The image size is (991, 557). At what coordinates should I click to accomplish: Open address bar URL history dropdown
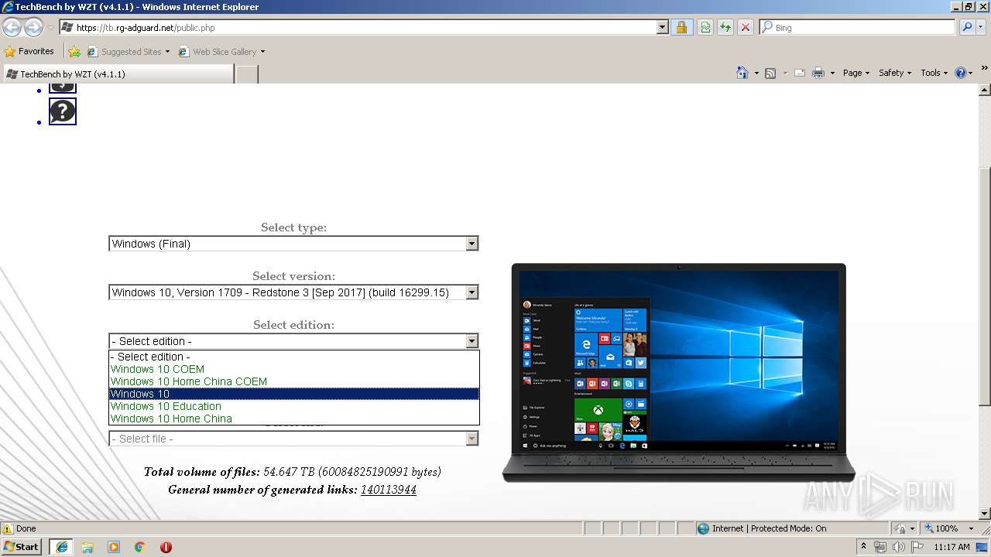(x=662, y=27)
